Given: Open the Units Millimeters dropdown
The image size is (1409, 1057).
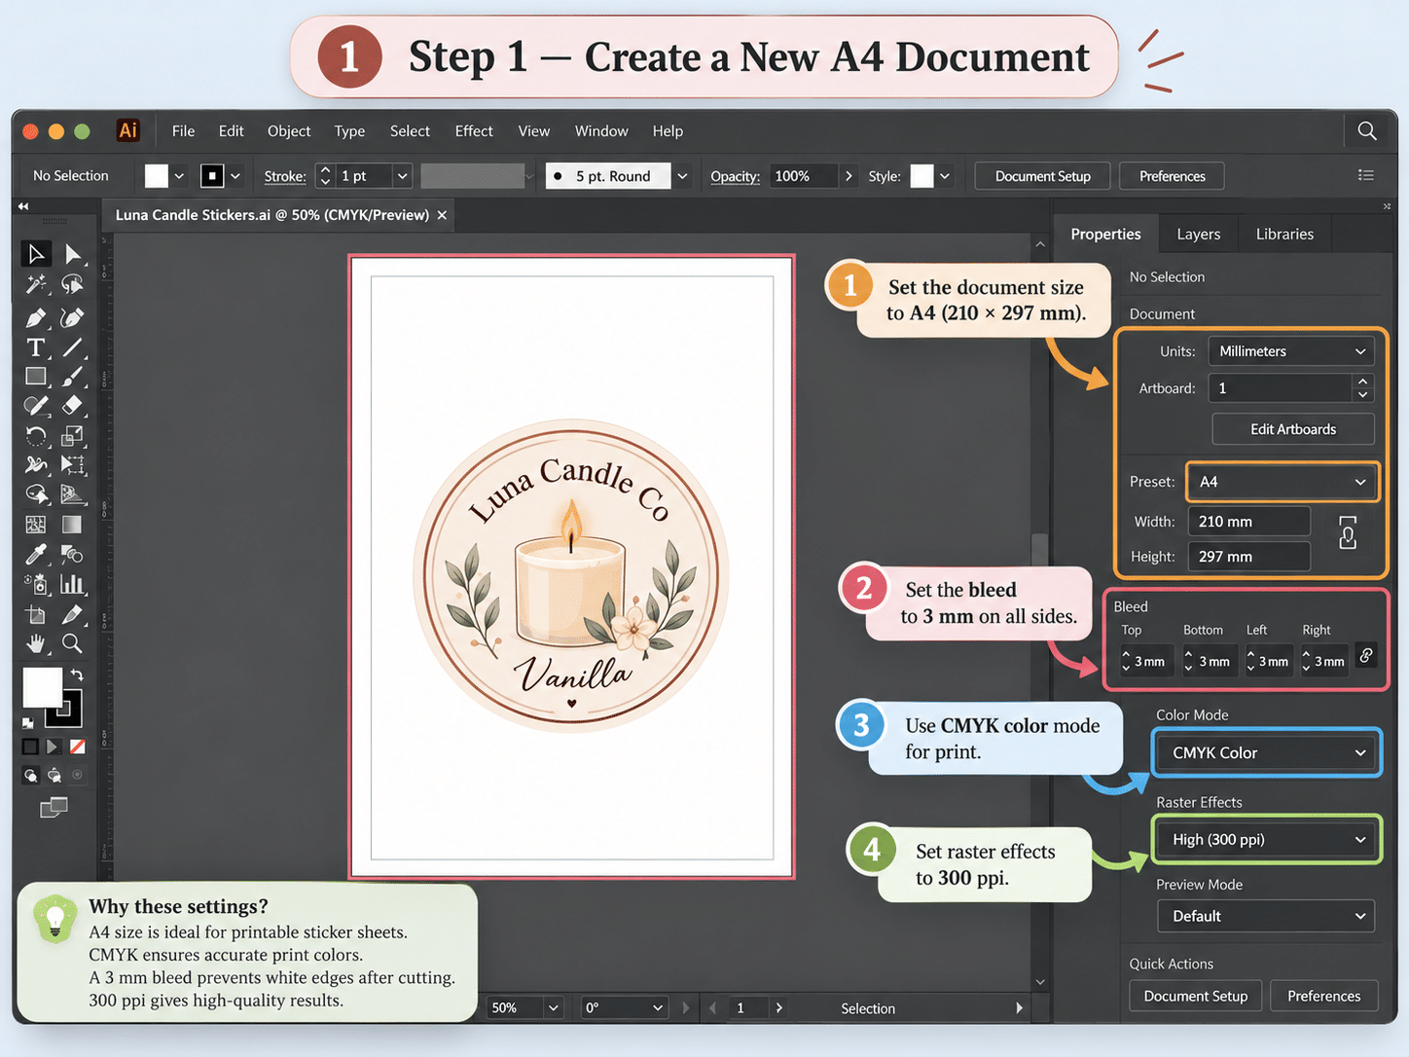Looking at the screenshot, I should point(1291,351).
